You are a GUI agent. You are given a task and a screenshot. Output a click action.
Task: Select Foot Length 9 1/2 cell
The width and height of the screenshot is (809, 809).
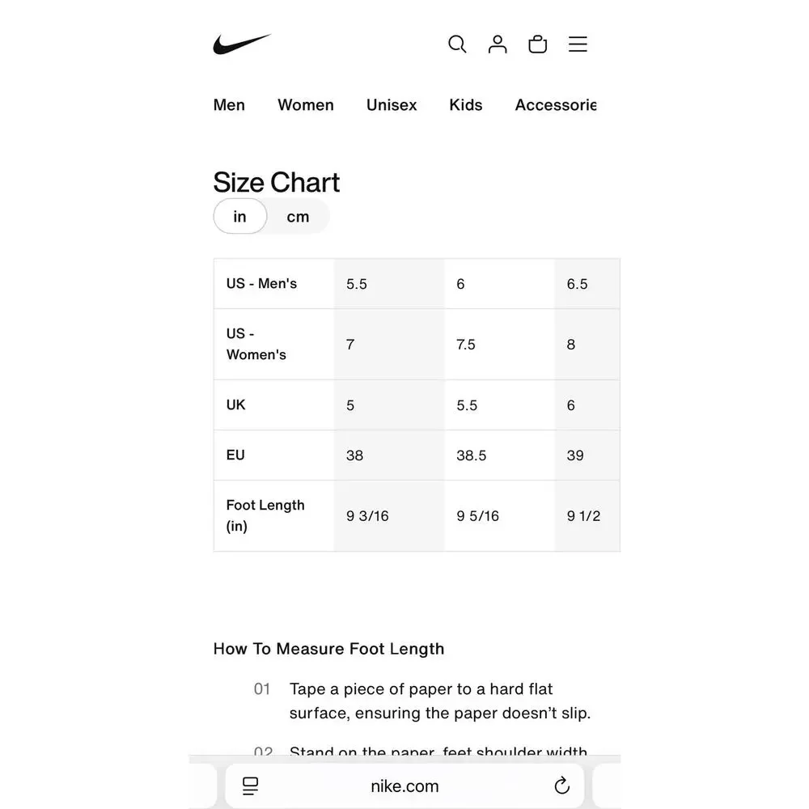pyautogui.click(x=587, y=515)
